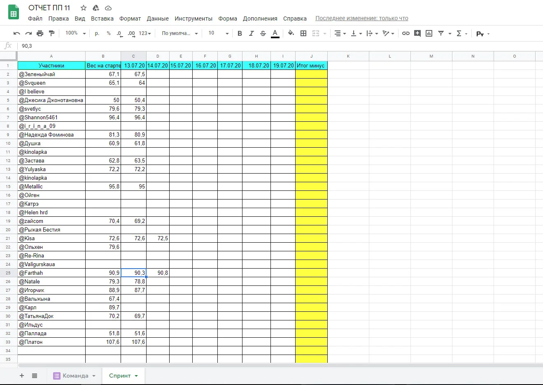
Task: Click the horizontal scrollbar
Action: point(280,365)
